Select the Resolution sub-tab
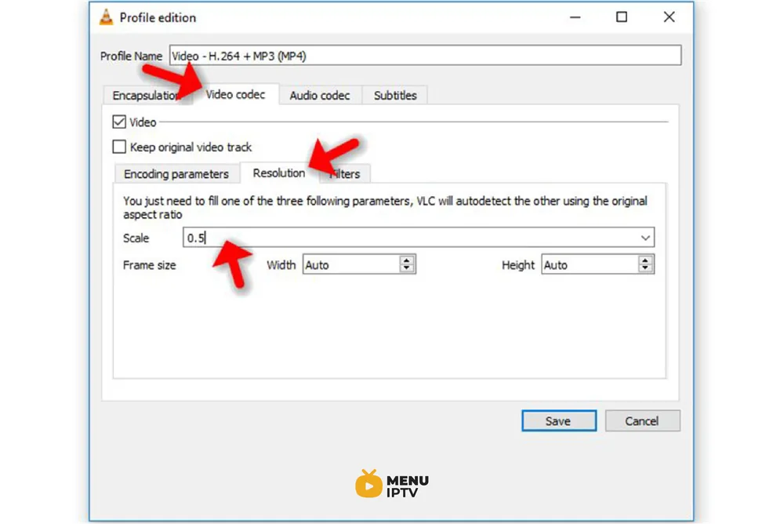This screenshot has width=784, height=524. 279,173
